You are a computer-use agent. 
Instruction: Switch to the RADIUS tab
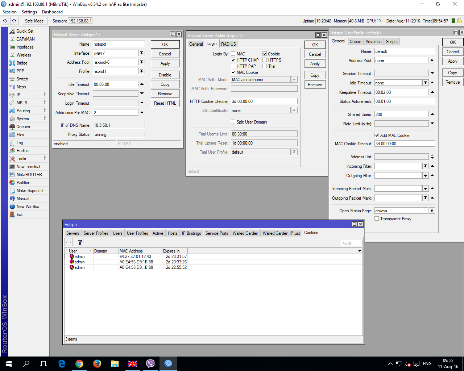tap(228, 44)
